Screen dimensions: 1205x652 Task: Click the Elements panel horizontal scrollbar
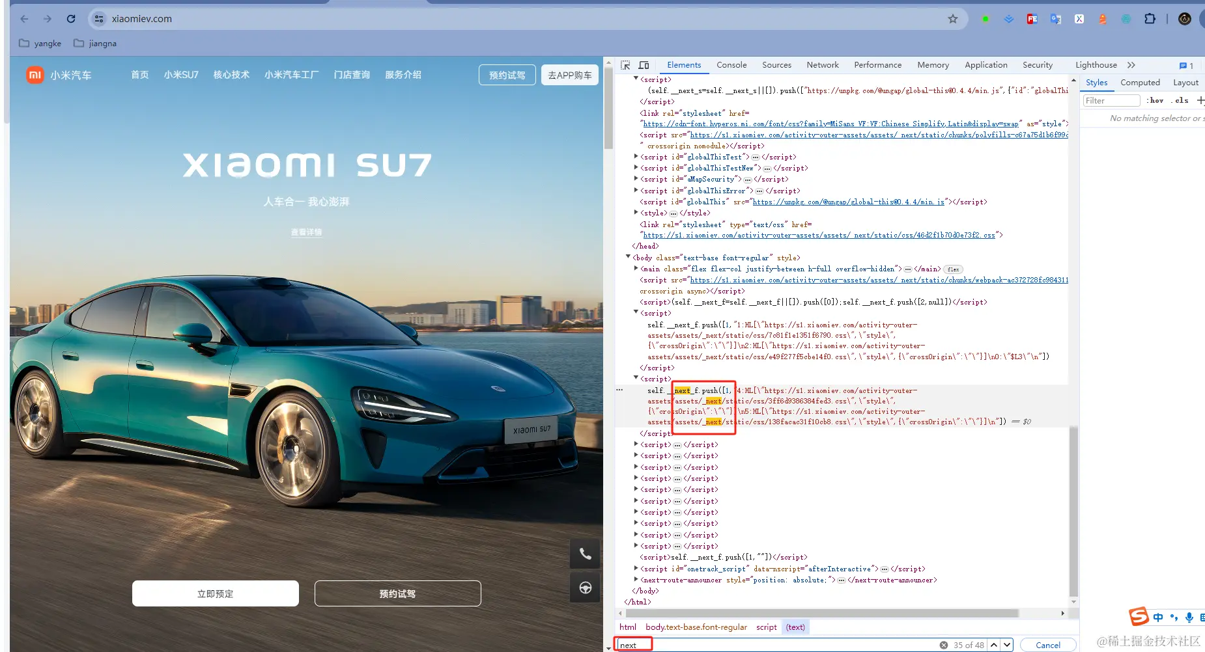tap(823, 613)
